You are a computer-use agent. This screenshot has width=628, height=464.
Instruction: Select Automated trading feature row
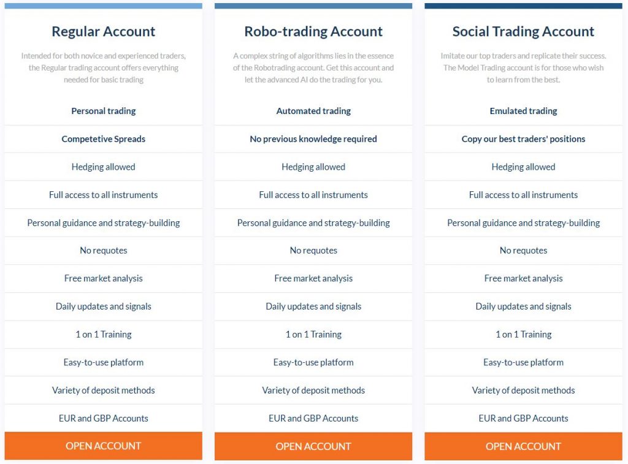click(313, 111)
